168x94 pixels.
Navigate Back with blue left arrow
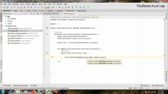coord(35,7)
